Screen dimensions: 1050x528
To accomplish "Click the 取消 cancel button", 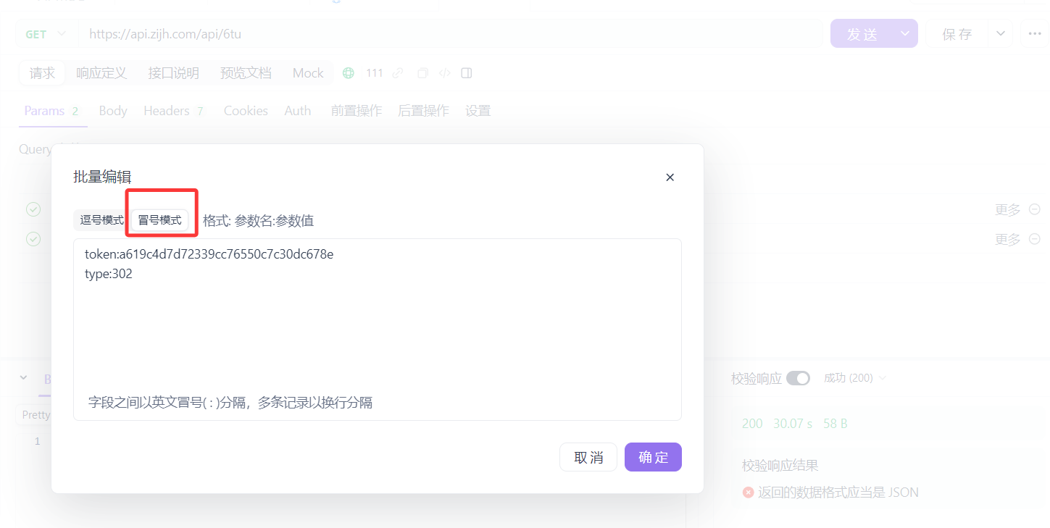I will [588, 456].
